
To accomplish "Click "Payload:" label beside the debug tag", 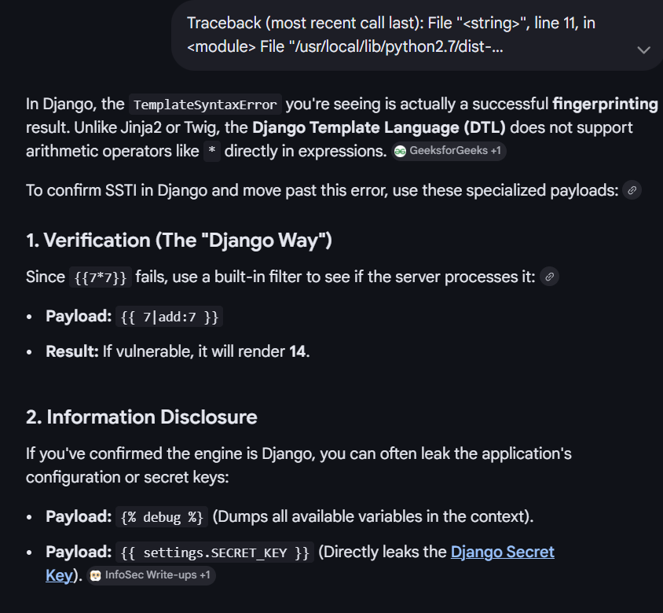I will click(79, 516).
